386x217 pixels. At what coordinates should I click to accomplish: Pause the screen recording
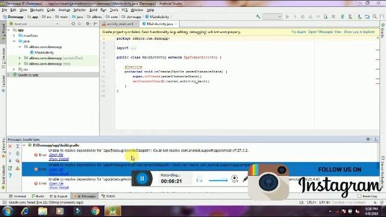click(x=142, y=178)
